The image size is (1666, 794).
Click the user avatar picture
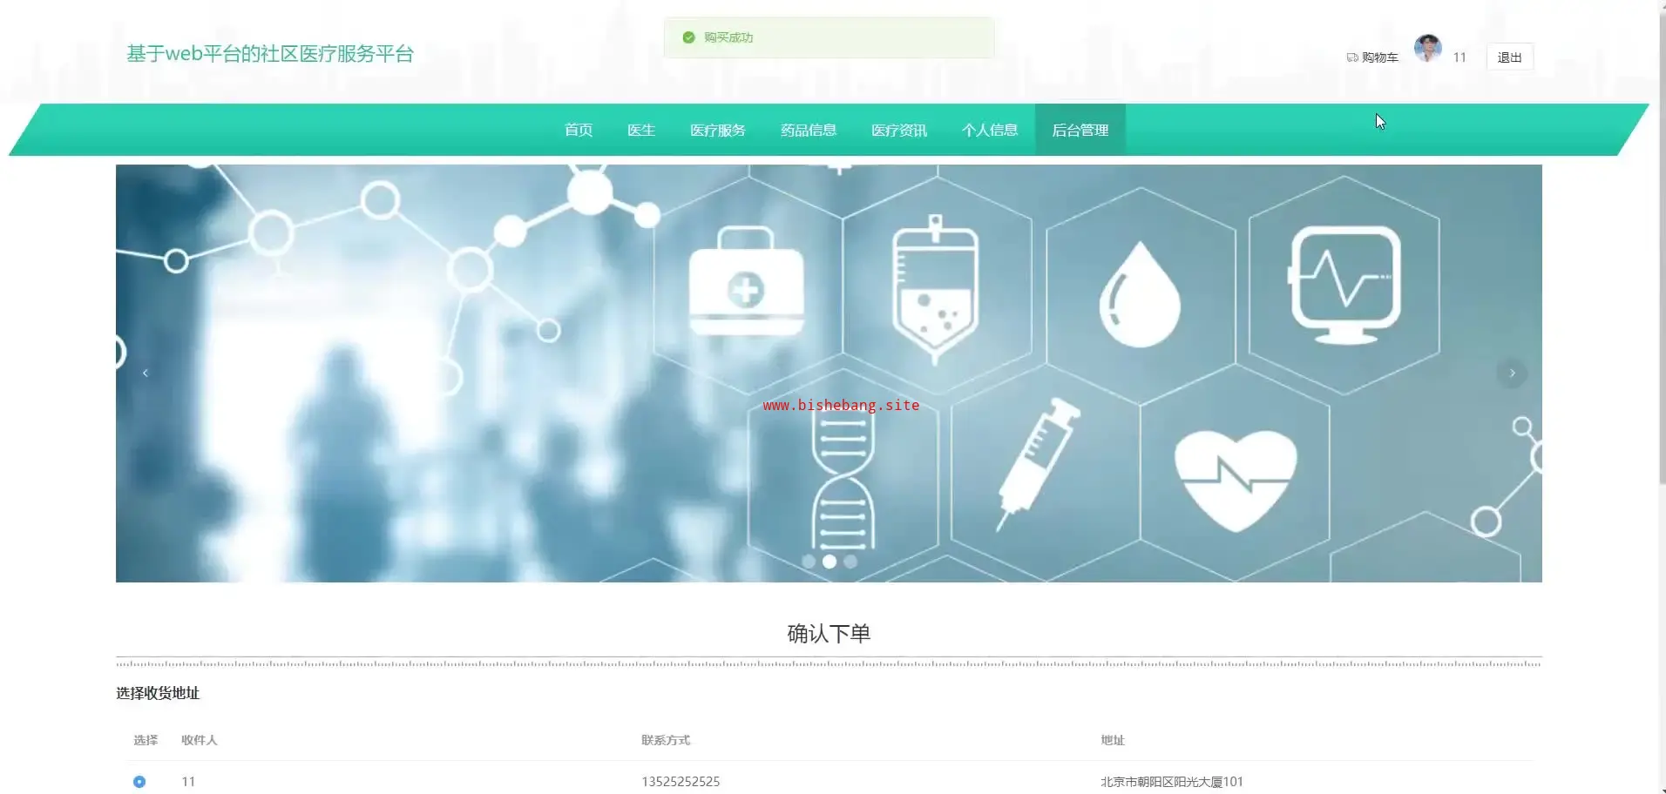click(x=1427, y=49)
